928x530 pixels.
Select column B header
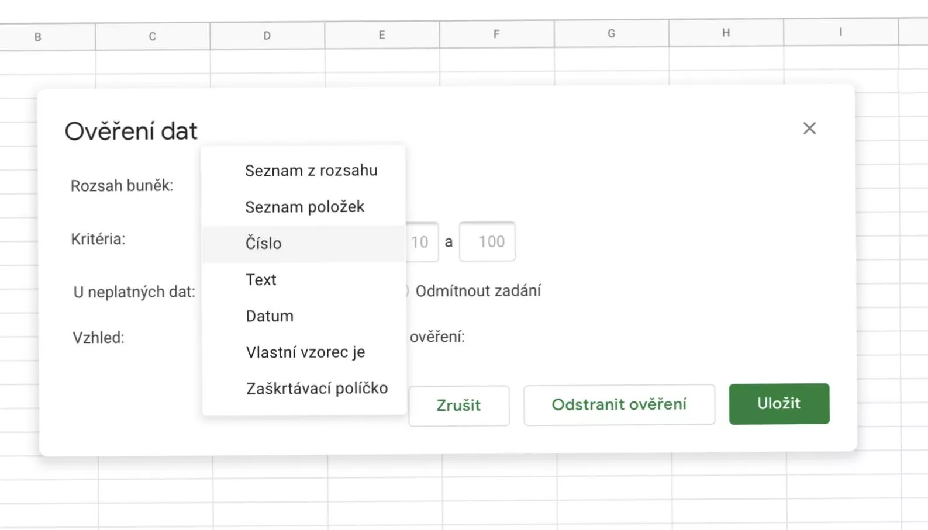point(38,37)
